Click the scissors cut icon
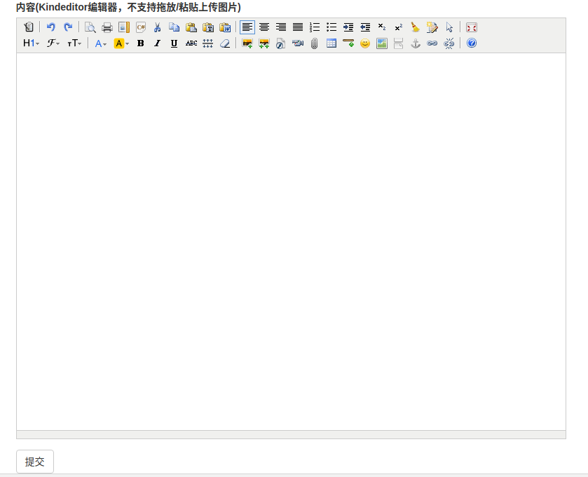The image size is (588, 477). coord(158,27)
